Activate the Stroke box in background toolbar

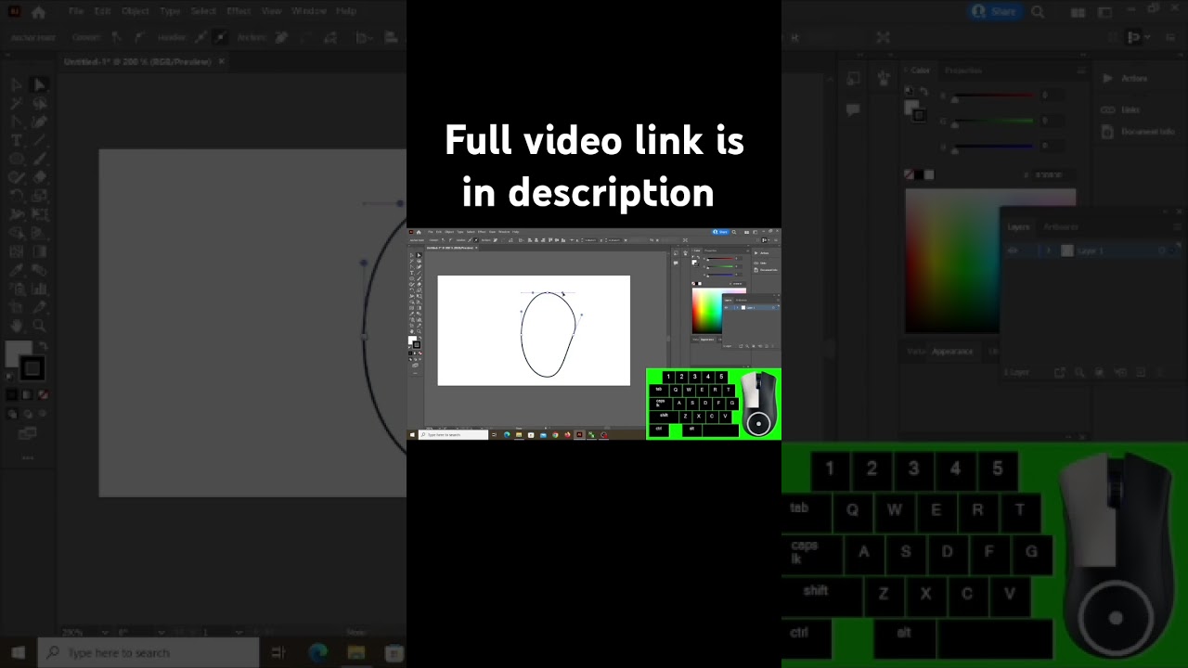pos(32,369)
